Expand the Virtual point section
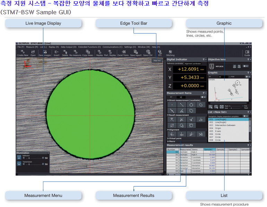 click(168, 138)
